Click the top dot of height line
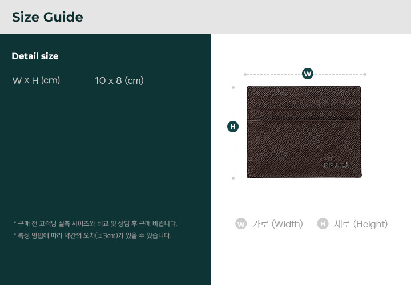Screen dimensions: 411x285 point(233,87)
